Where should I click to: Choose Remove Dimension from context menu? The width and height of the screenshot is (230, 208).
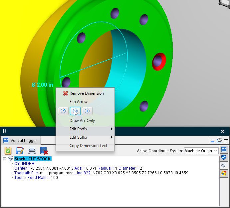[86, 93]
